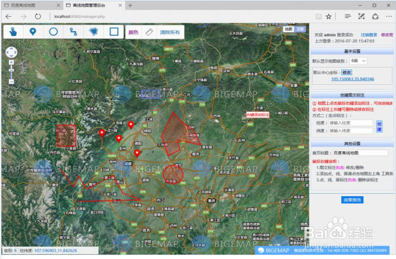396x259 pixels.
Task: Click the blue outlined label near 青川县
Action: click(x=151, y=94)
